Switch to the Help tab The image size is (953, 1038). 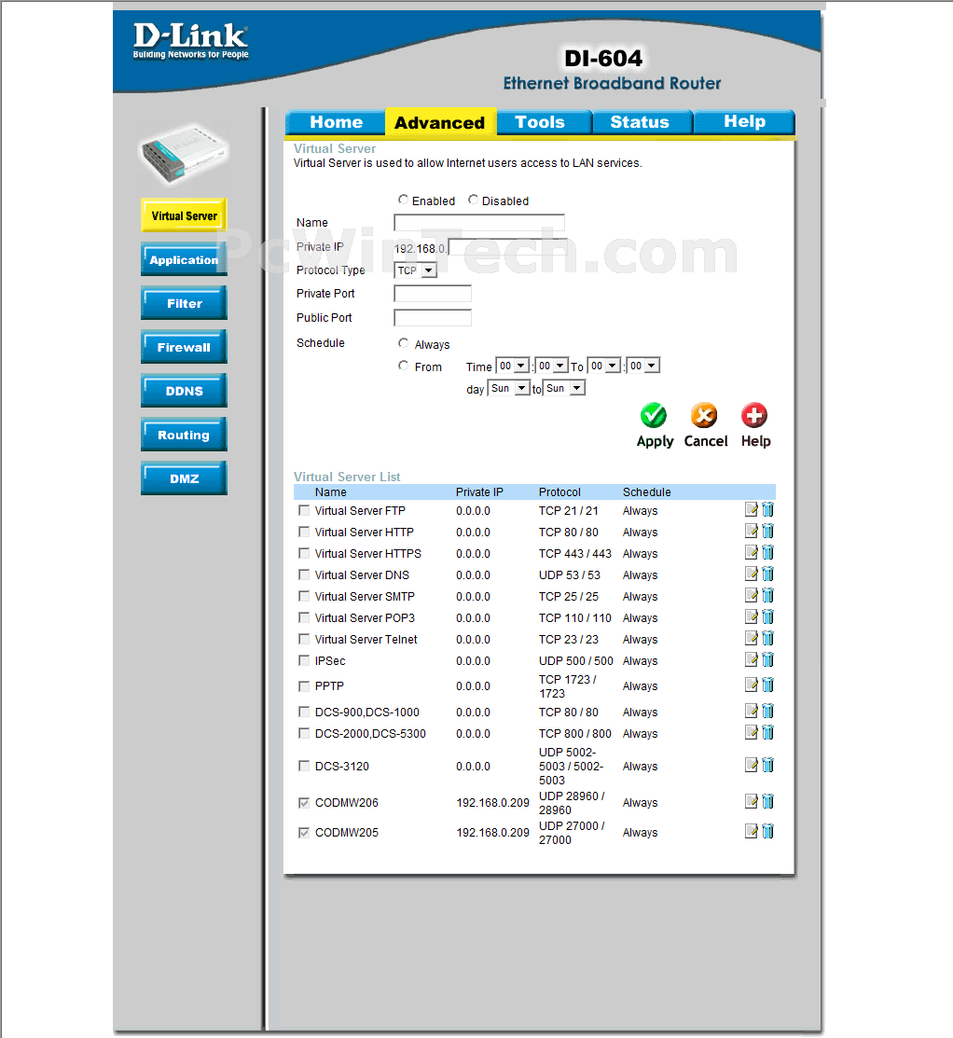pos(744,122)
